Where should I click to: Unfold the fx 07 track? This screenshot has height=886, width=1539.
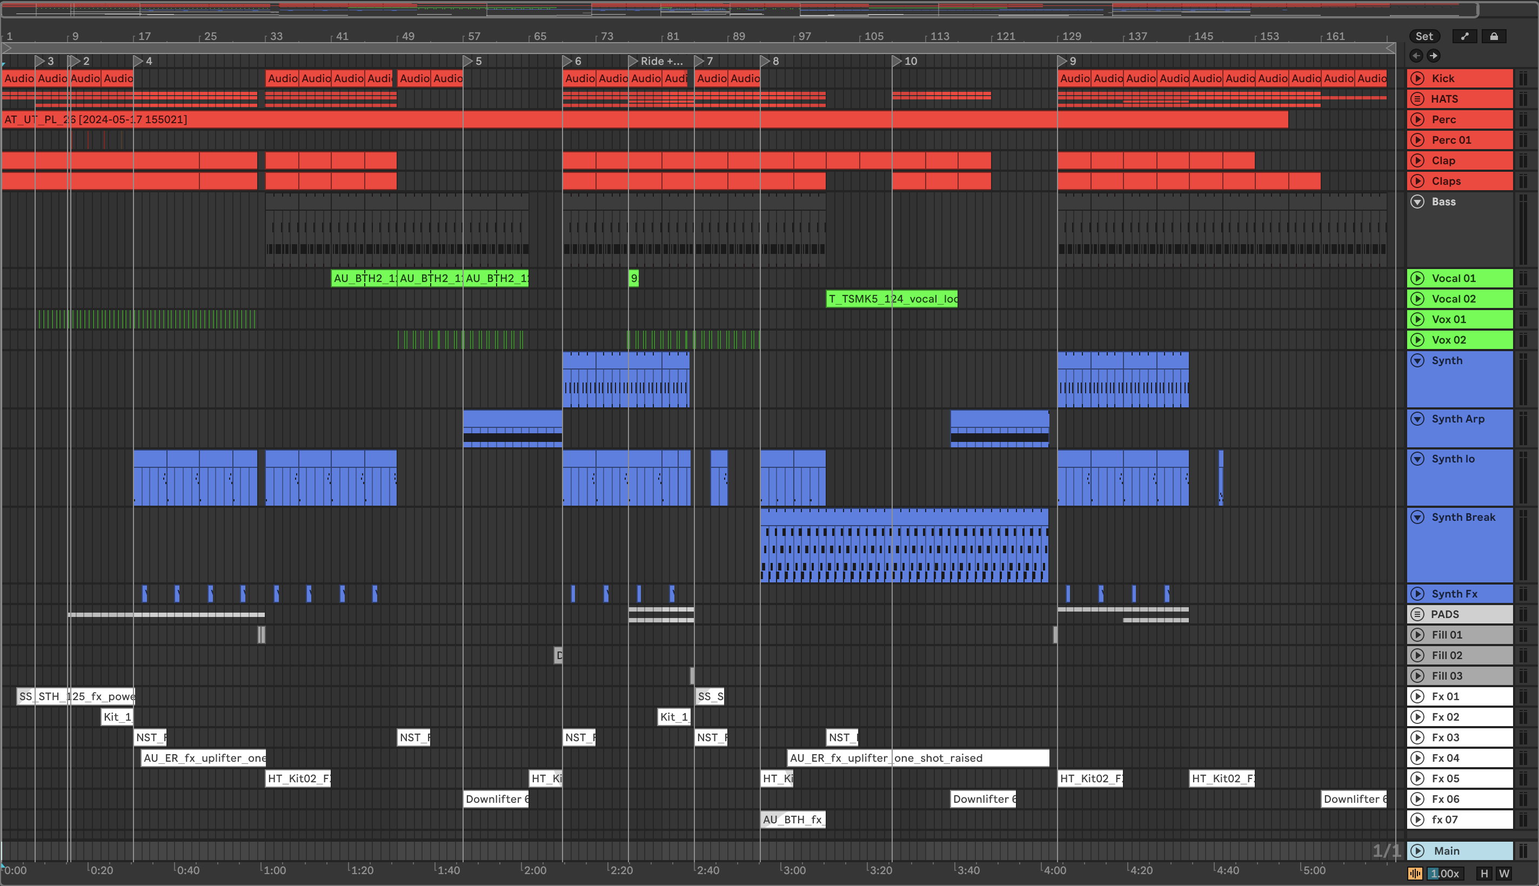(x=1417, y=820)
